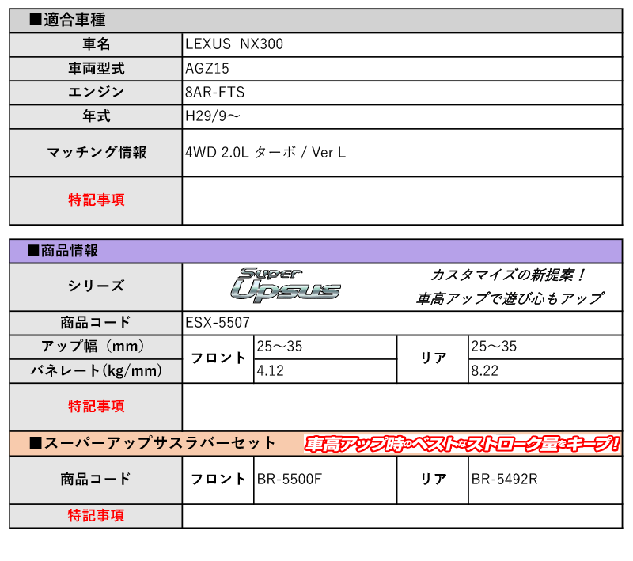The image size is (633, 561).
Task: Select the アップ幅（mm） label cell
Action: coord(96,347)
